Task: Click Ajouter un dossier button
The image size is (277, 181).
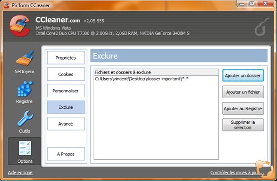Action: click(243, 76)
